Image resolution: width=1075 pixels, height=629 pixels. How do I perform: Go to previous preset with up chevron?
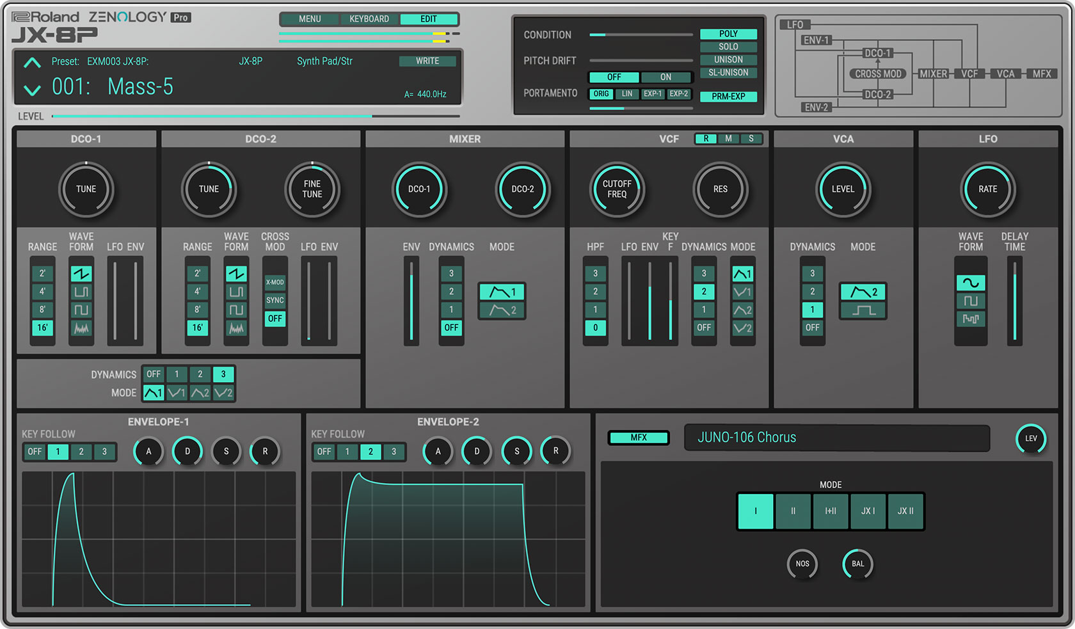point(32,63)
